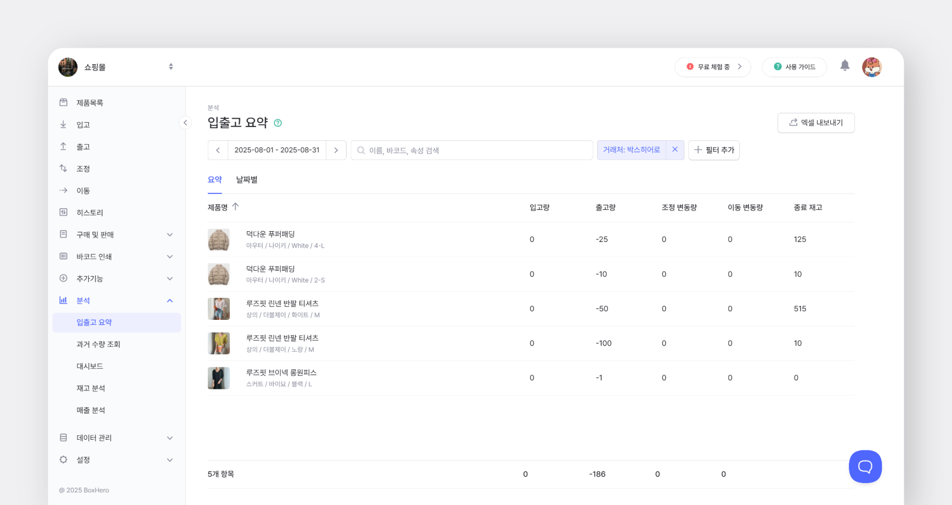Open the user profile avatar
Viewport: 952px width, 505px height.
click(871, 67)
